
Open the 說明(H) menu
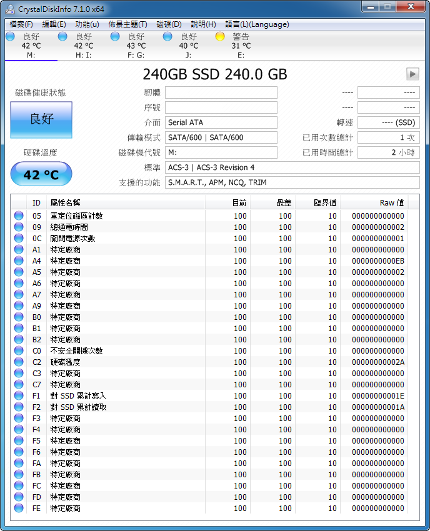[x=203, y=24]
